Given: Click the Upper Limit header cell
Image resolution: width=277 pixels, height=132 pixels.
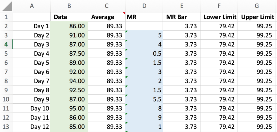Looking at the screenshot, I should (x=256, y=17).
